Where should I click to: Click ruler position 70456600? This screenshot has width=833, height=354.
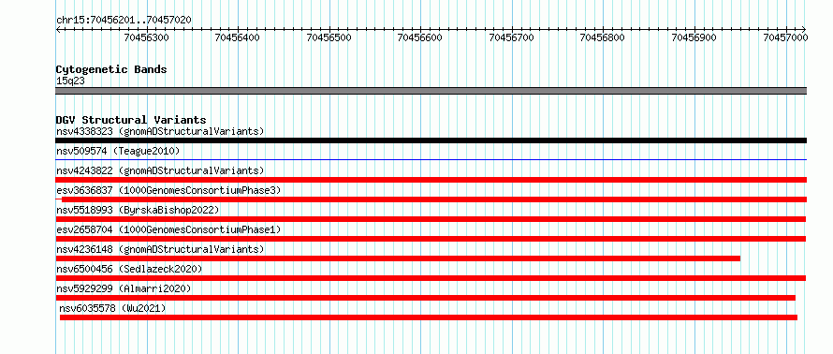click(x=420, y=37)
